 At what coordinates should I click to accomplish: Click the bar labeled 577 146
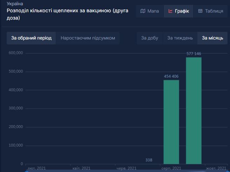click(x=194, y=110)
